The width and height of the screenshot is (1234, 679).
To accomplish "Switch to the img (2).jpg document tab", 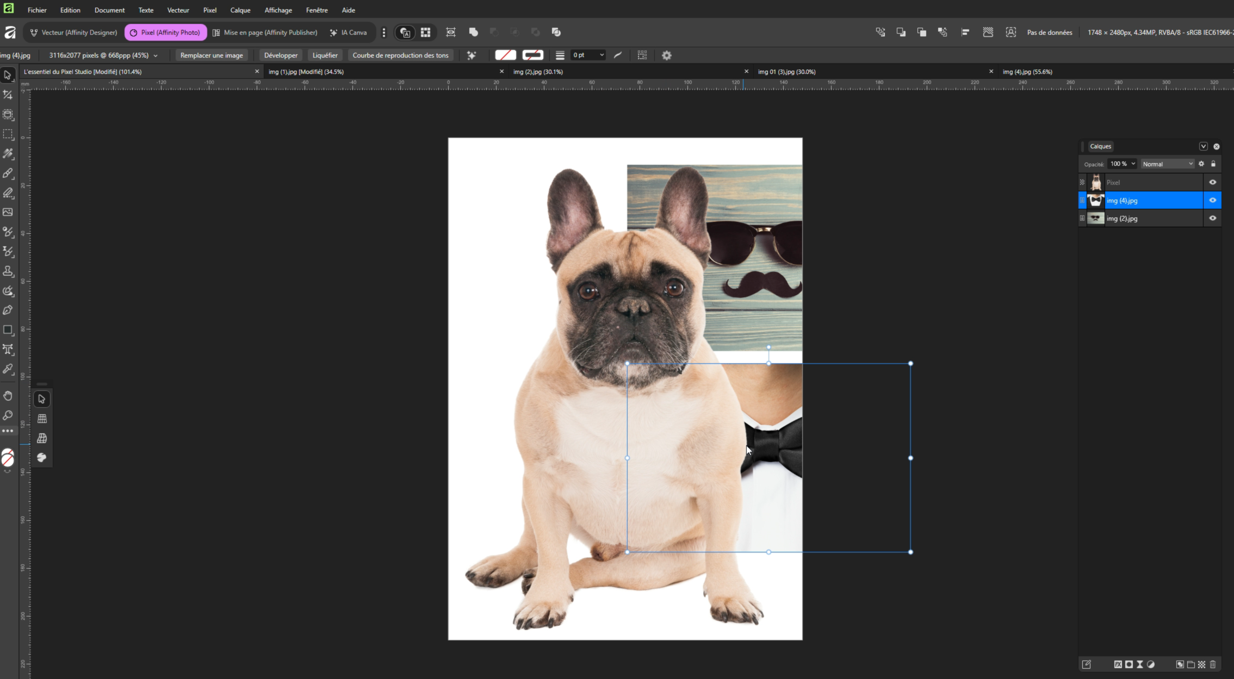I will 538,72.
